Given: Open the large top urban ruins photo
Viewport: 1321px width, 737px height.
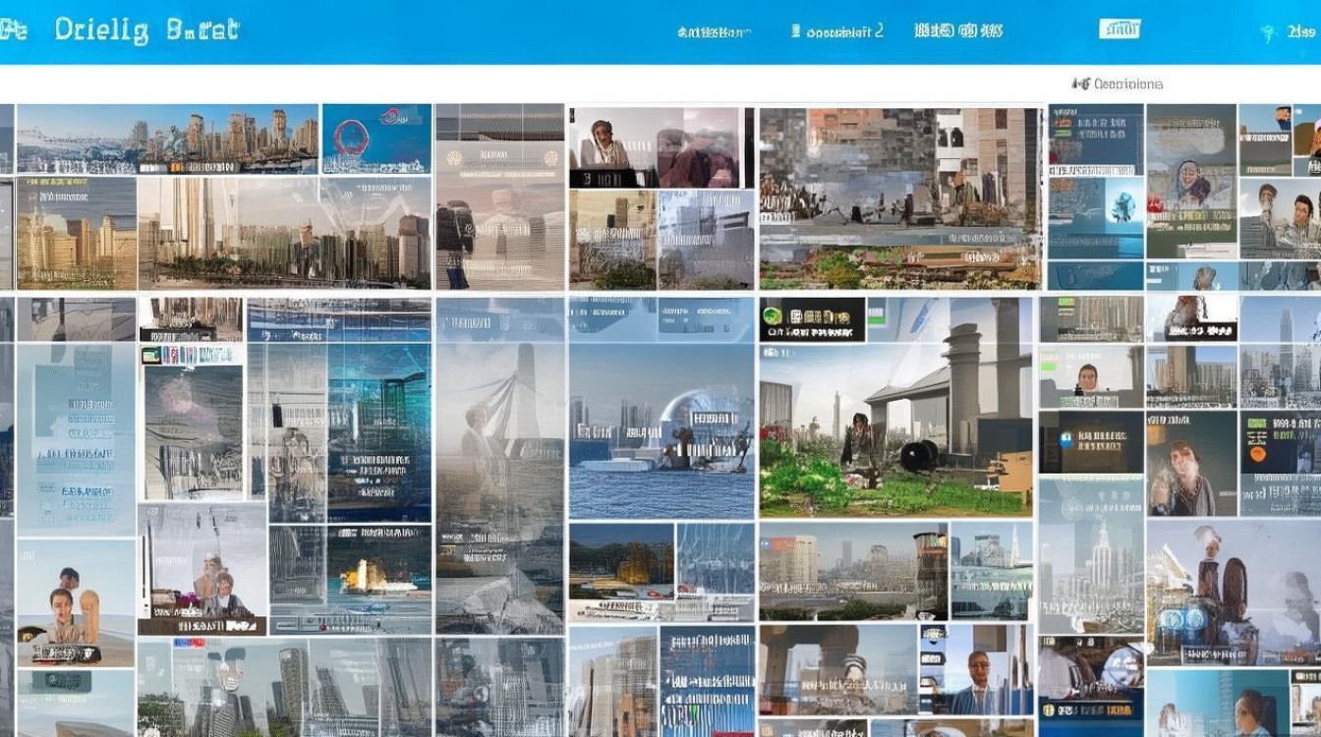Looking at the screenshot, I should tap(899, 197).
